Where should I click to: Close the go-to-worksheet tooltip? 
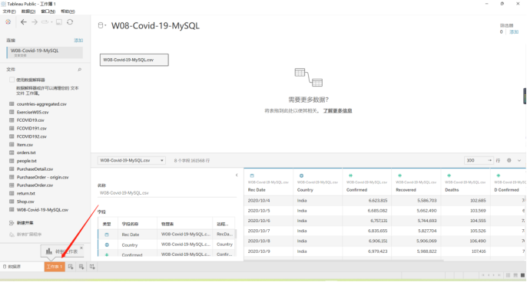pyautogui.click(x=81, y=248)
